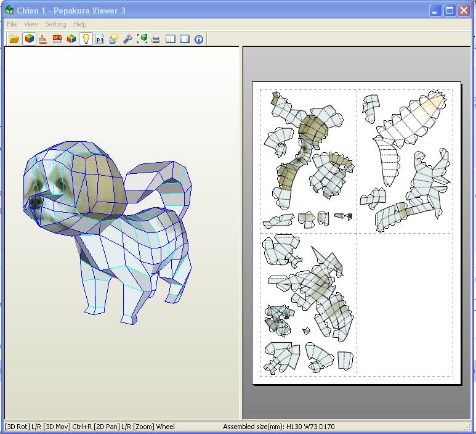Click the red 123 numbering icon
The width and height of the screenshot is (476, 434).
coord(57,39)
